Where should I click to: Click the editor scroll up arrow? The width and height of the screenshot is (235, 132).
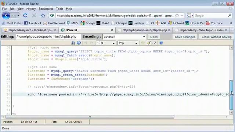(x=231, y=48)
